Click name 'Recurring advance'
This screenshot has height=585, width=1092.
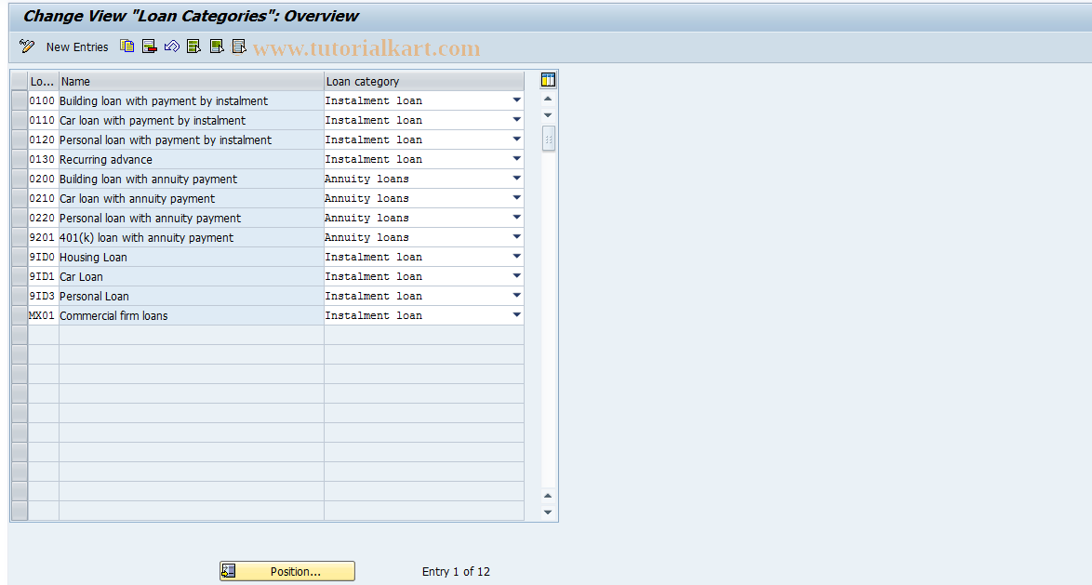[x=106, y=159]
